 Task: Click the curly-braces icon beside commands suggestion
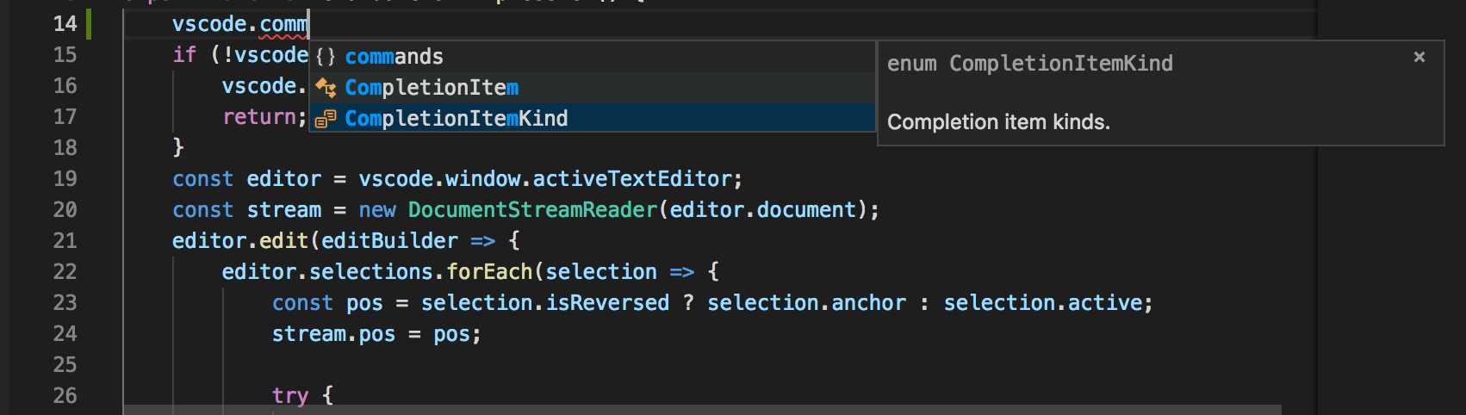pyautogui.click(x=325, y=57)
